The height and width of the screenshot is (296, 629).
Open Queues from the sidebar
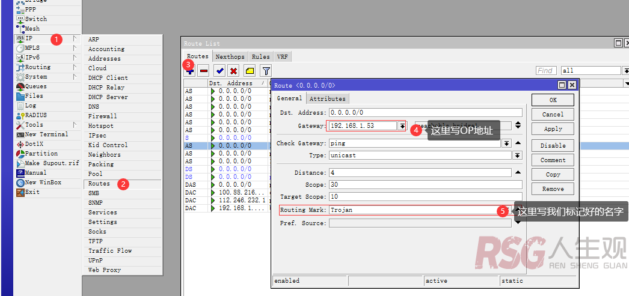[x=48, y=86]
